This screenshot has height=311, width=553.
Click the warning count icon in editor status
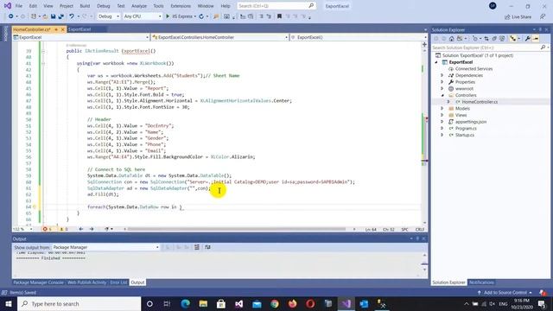(x=63, y=229)
